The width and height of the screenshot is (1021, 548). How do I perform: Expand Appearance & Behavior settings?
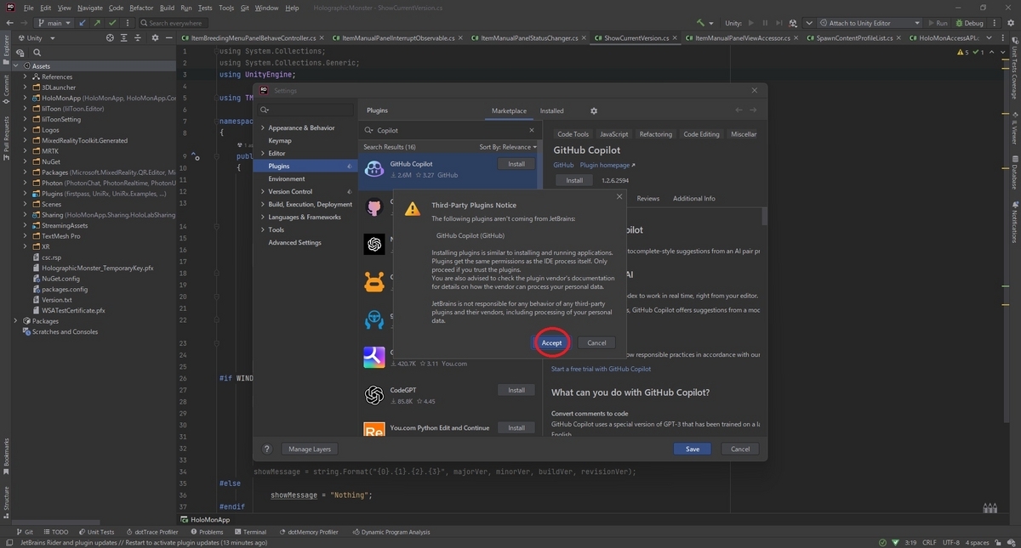(x=263, y=127)
